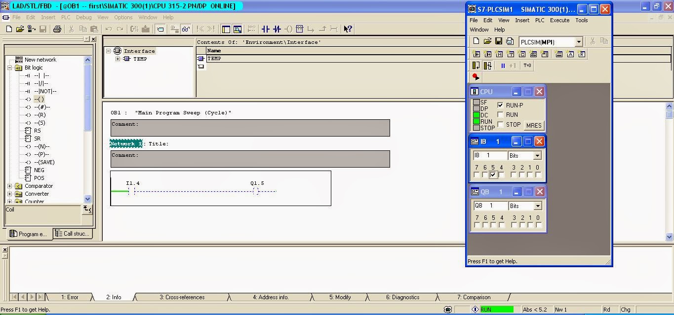The height and width of the screenshot is (315, 674).
Task: Insert output variable in PLCSIM
Action: [487, 54]
